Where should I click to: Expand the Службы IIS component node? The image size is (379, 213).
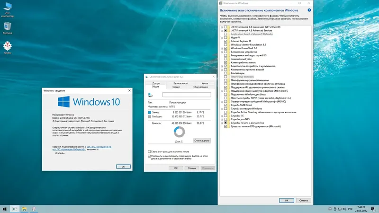[x=222, y=115]
